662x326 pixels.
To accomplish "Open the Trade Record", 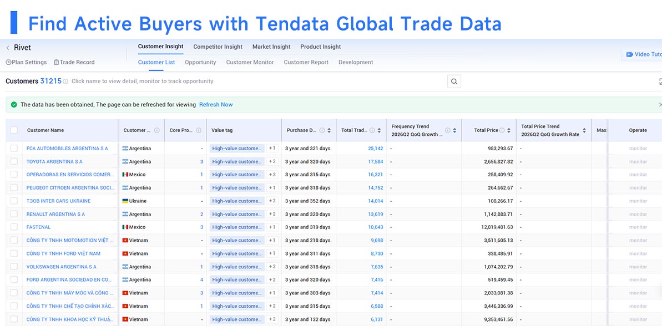I will pyautogui.click(x=74, y=62).
